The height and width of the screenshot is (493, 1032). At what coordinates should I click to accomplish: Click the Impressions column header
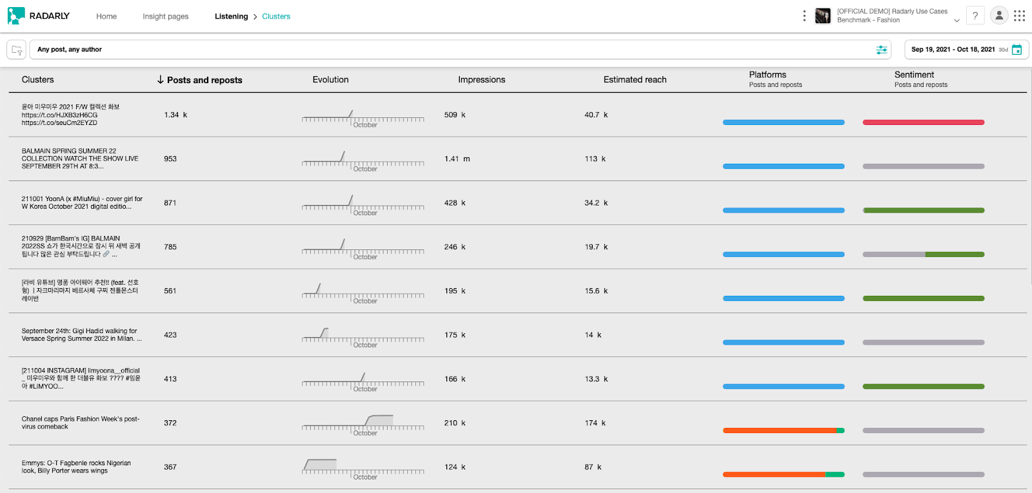point(482,80)
